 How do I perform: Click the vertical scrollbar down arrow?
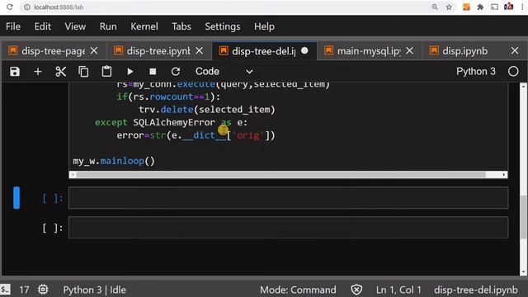pos(524,271)
